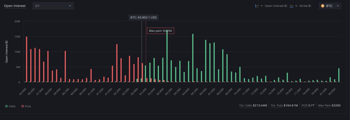Image resolution: width=350 pixels, height=120 pixels.
Task: Open the BTC asset selector dropdown
Action: 330,6
